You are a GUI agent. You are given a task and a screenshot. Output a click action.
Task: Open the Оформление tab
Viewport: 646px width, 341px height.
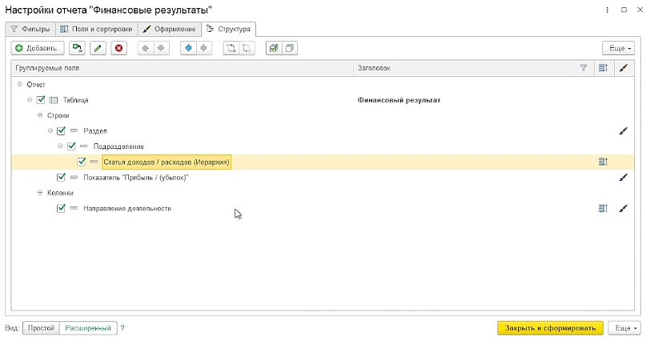tap(170, 29)
